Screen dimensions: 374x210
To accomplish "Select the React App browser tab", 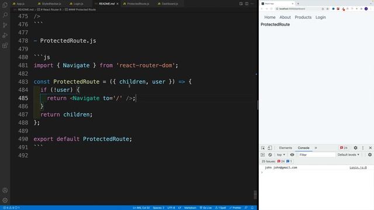I will point(278,3).
